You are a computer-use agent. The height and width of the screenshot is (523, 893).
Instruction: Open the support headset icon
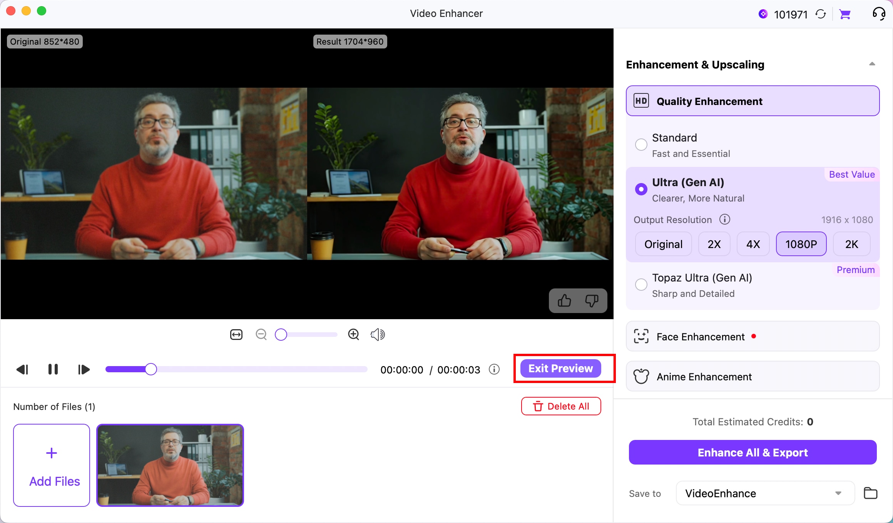click(x=879, y=14)
